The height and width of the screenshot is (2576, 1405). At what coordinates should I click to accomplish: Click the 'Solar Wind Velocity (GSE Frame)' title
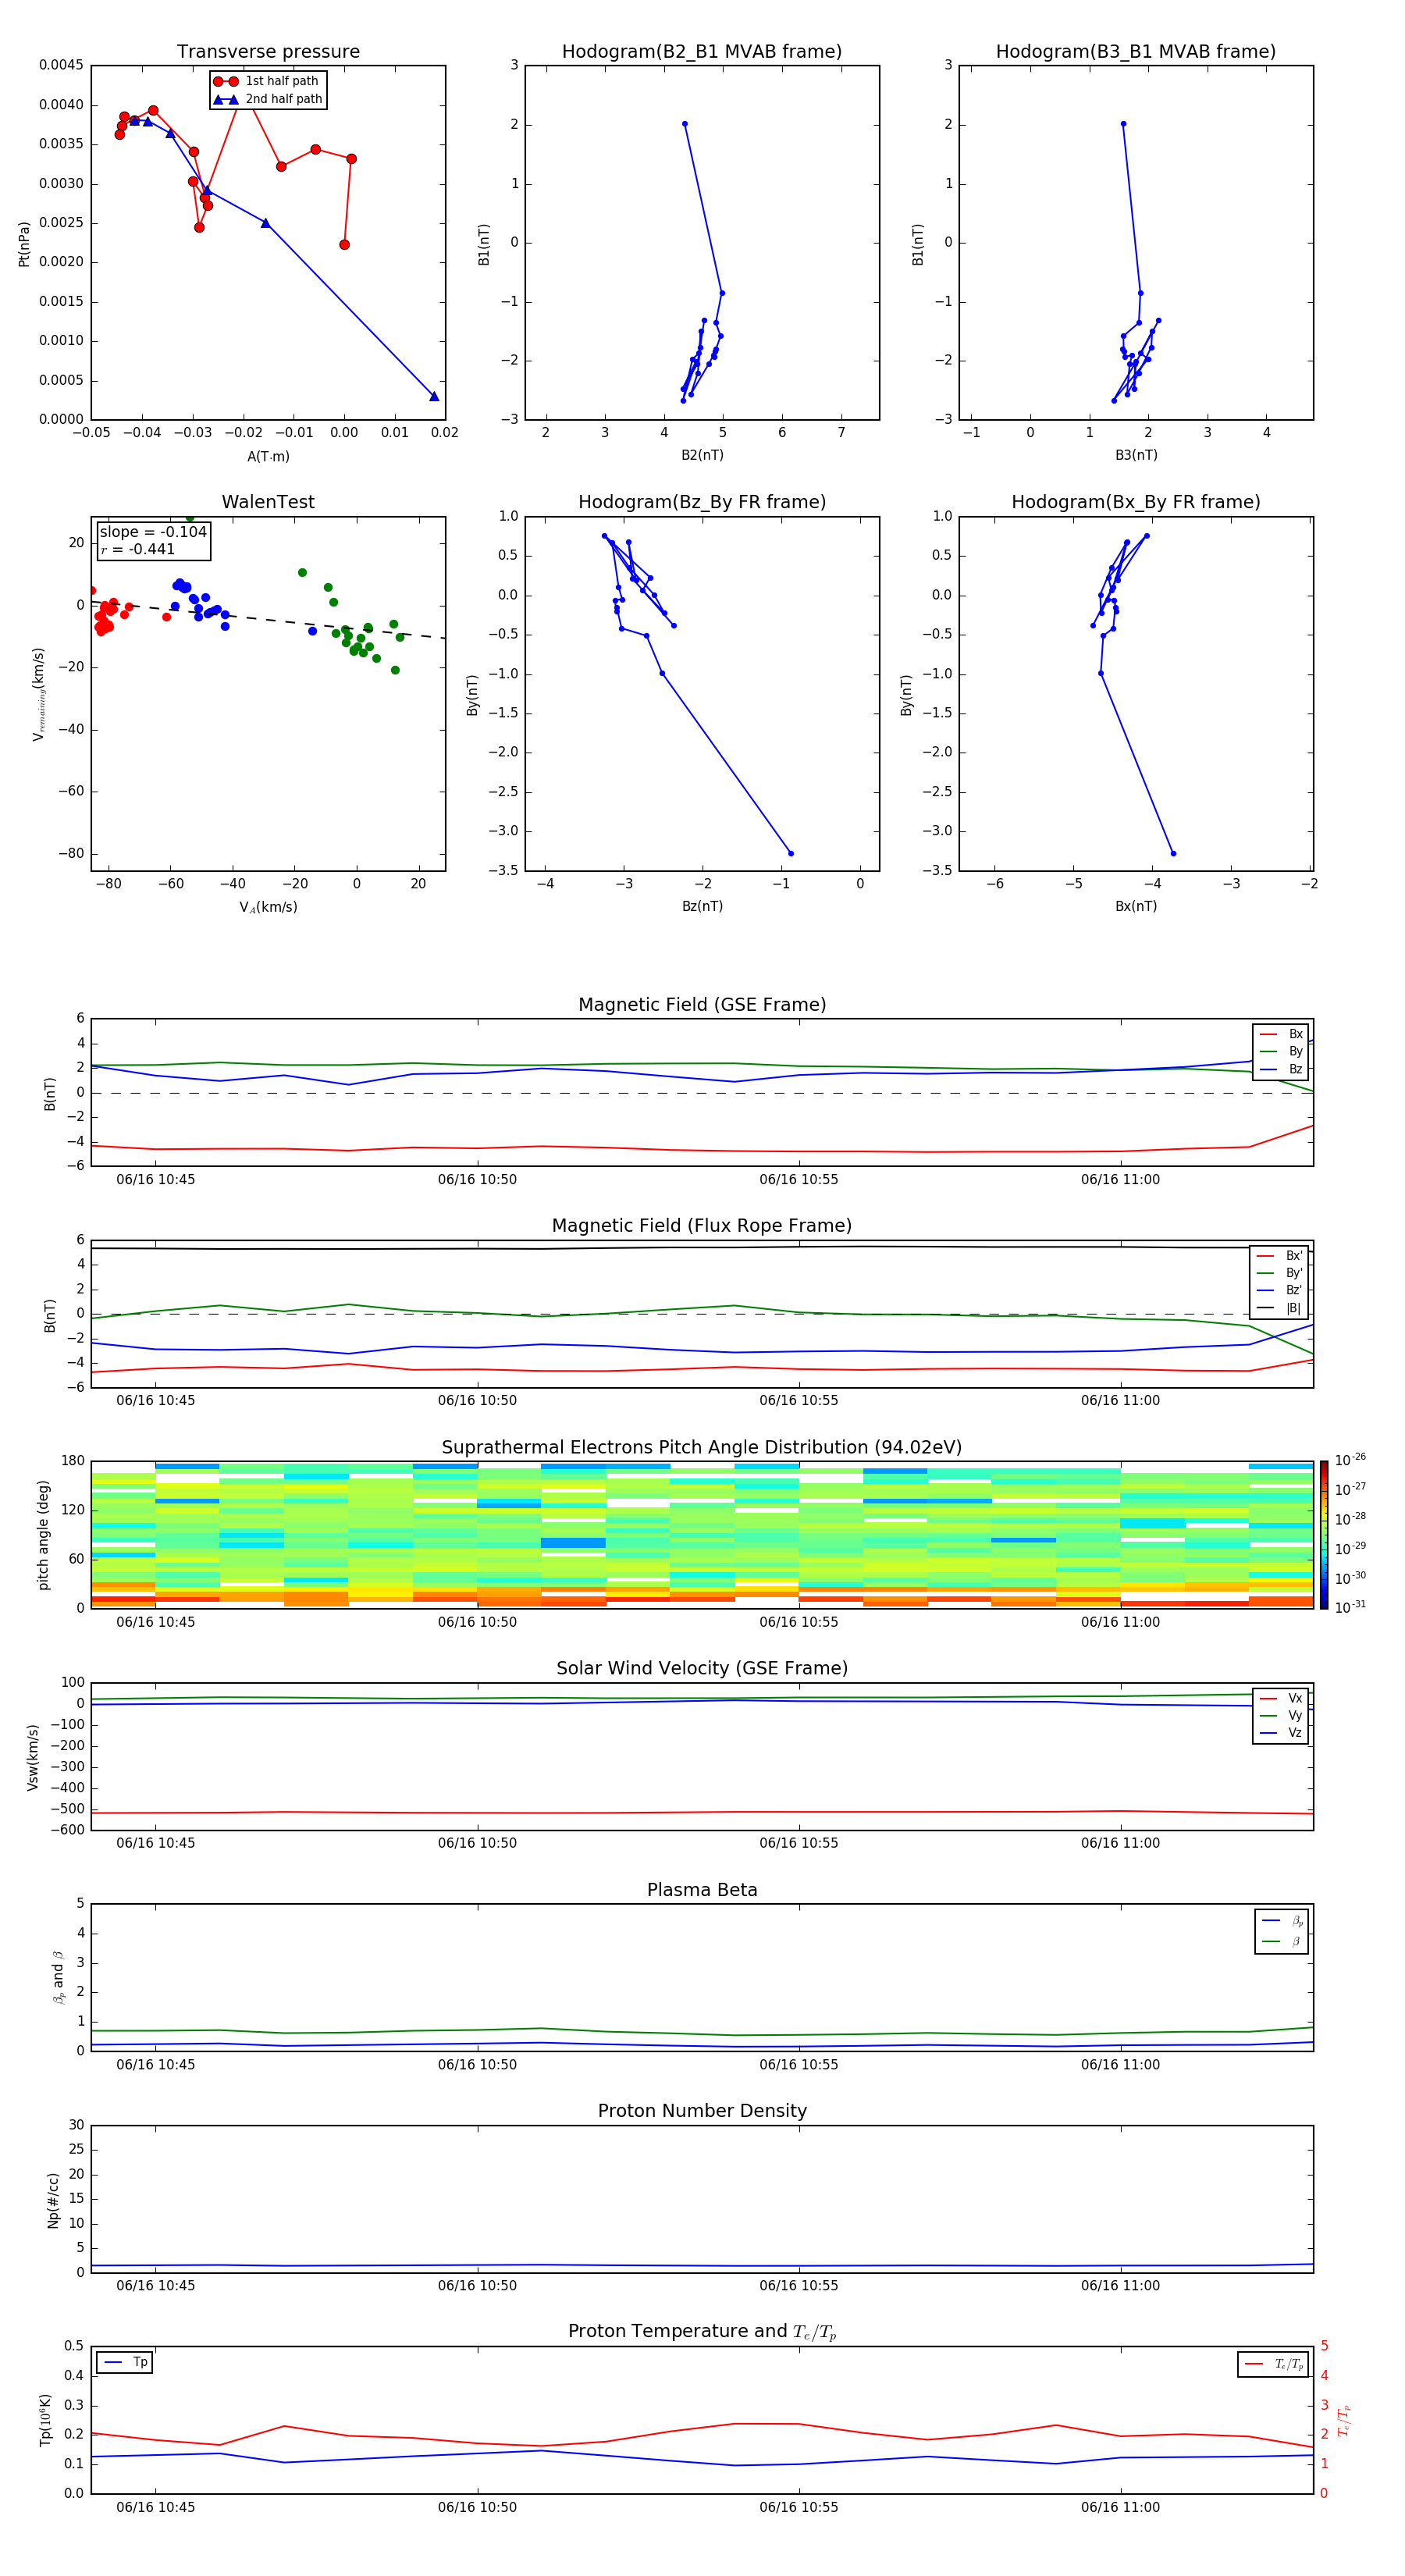pos(702,1668)
